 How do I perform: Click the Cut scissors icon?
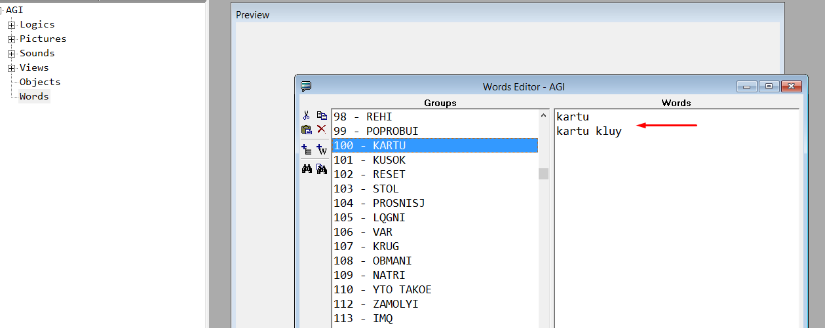pyautogui.click(x=306, y=115)
